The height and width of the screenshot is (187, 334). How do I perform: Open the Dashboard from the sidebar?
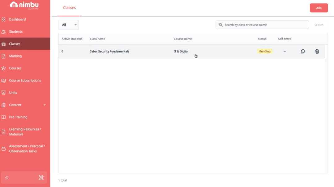[17, 19]
